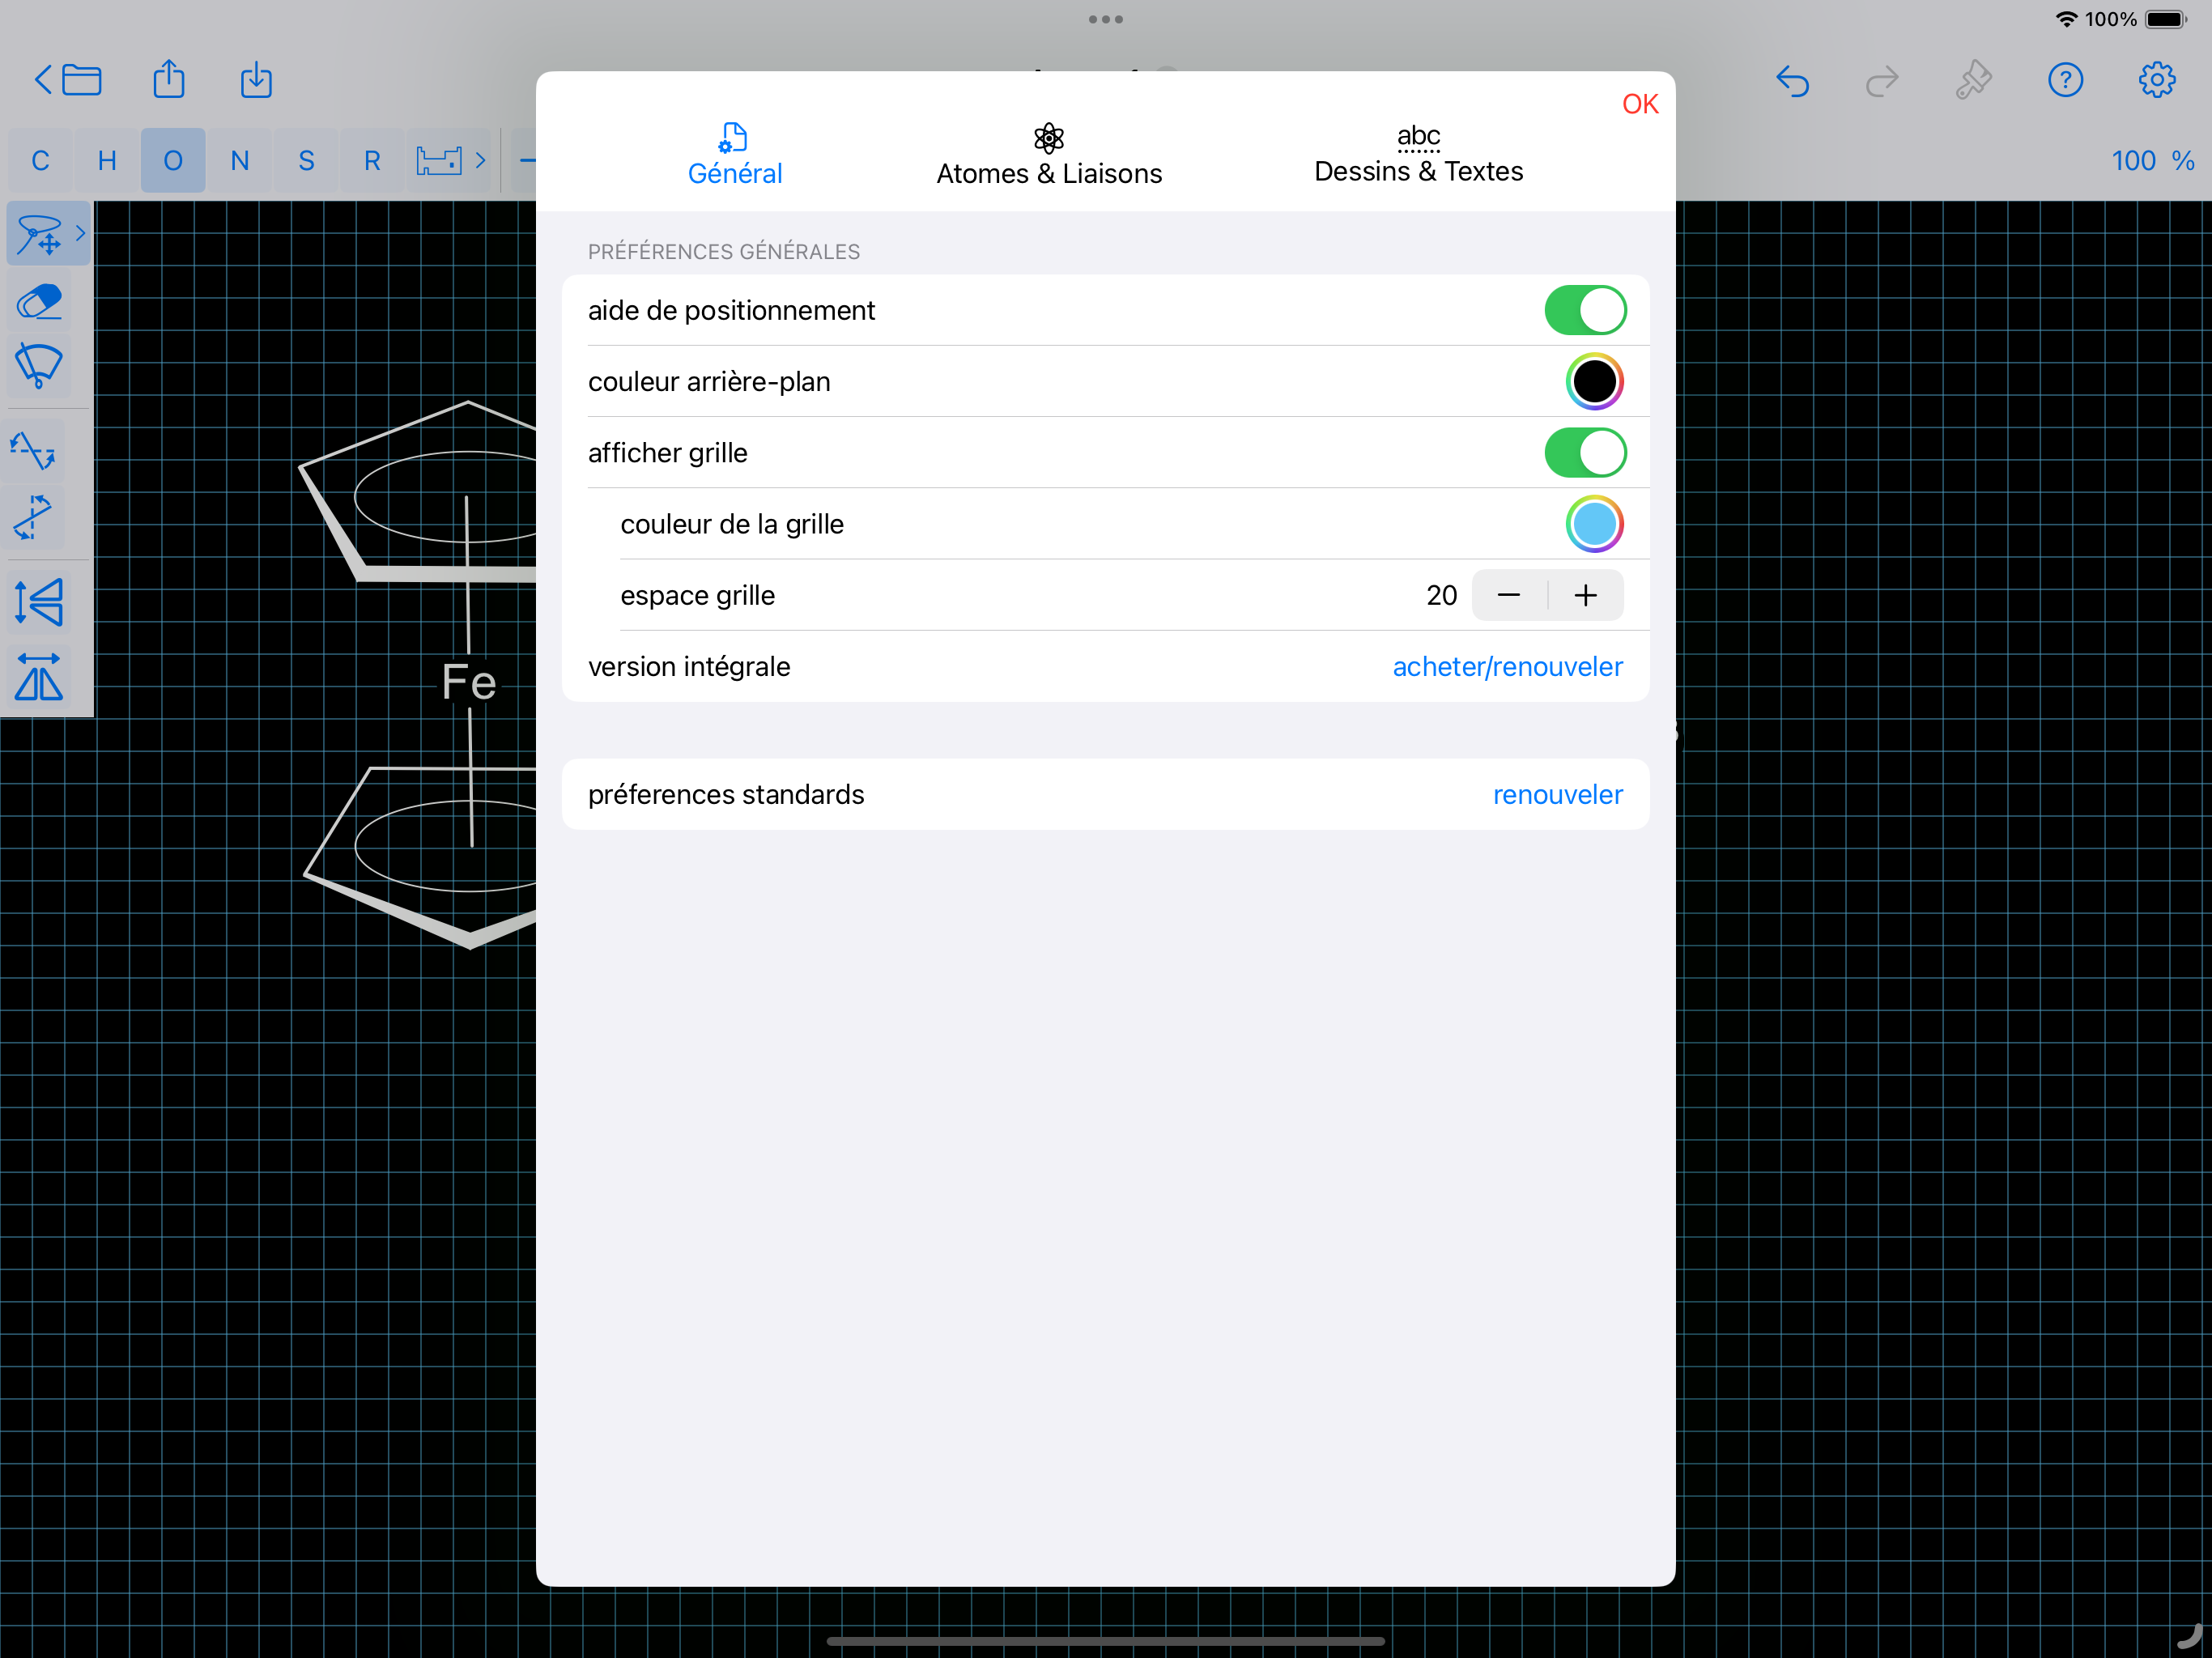Select the eraser tool
2212x1658 pixels.
pos(40,301)
